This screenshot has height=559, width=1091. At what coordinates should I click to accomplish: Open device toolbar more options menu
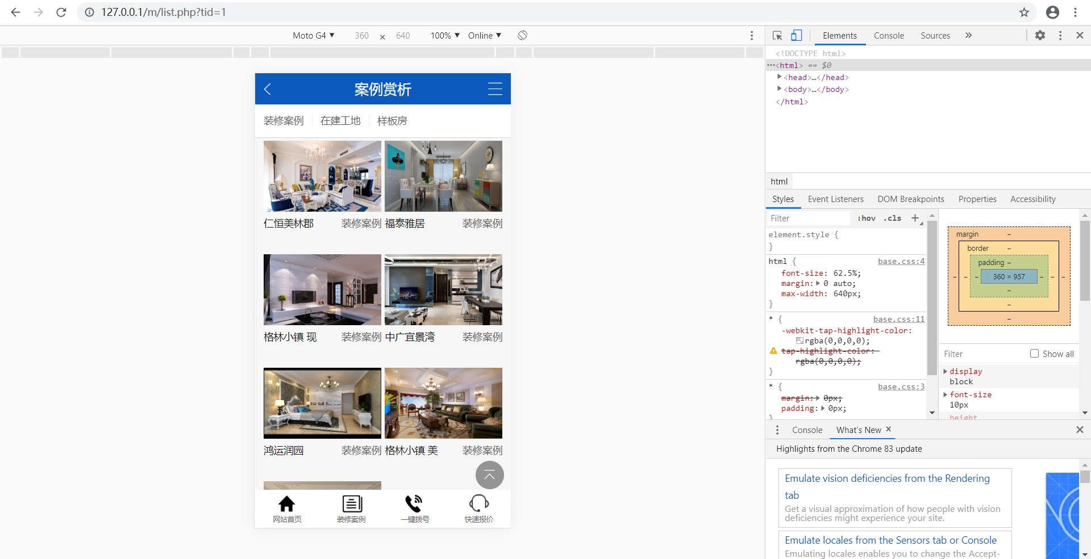tap(752, 35)
